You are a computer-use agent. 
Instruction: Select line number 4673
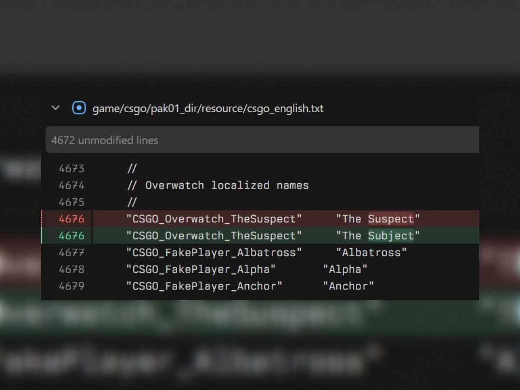(x=71, y=169)
